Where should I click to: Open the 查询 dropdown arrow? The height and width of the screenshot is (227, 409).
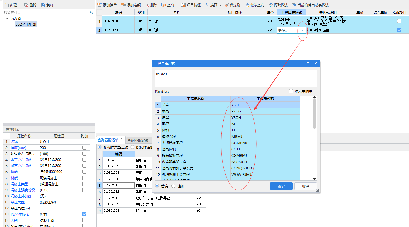[x=177, y=5]
